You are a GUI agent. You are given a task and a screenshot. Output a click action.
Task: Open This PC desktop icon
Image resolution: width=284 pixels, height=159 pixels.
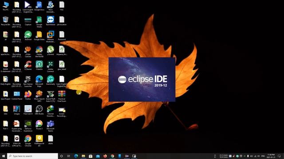[x=6, y=6]
